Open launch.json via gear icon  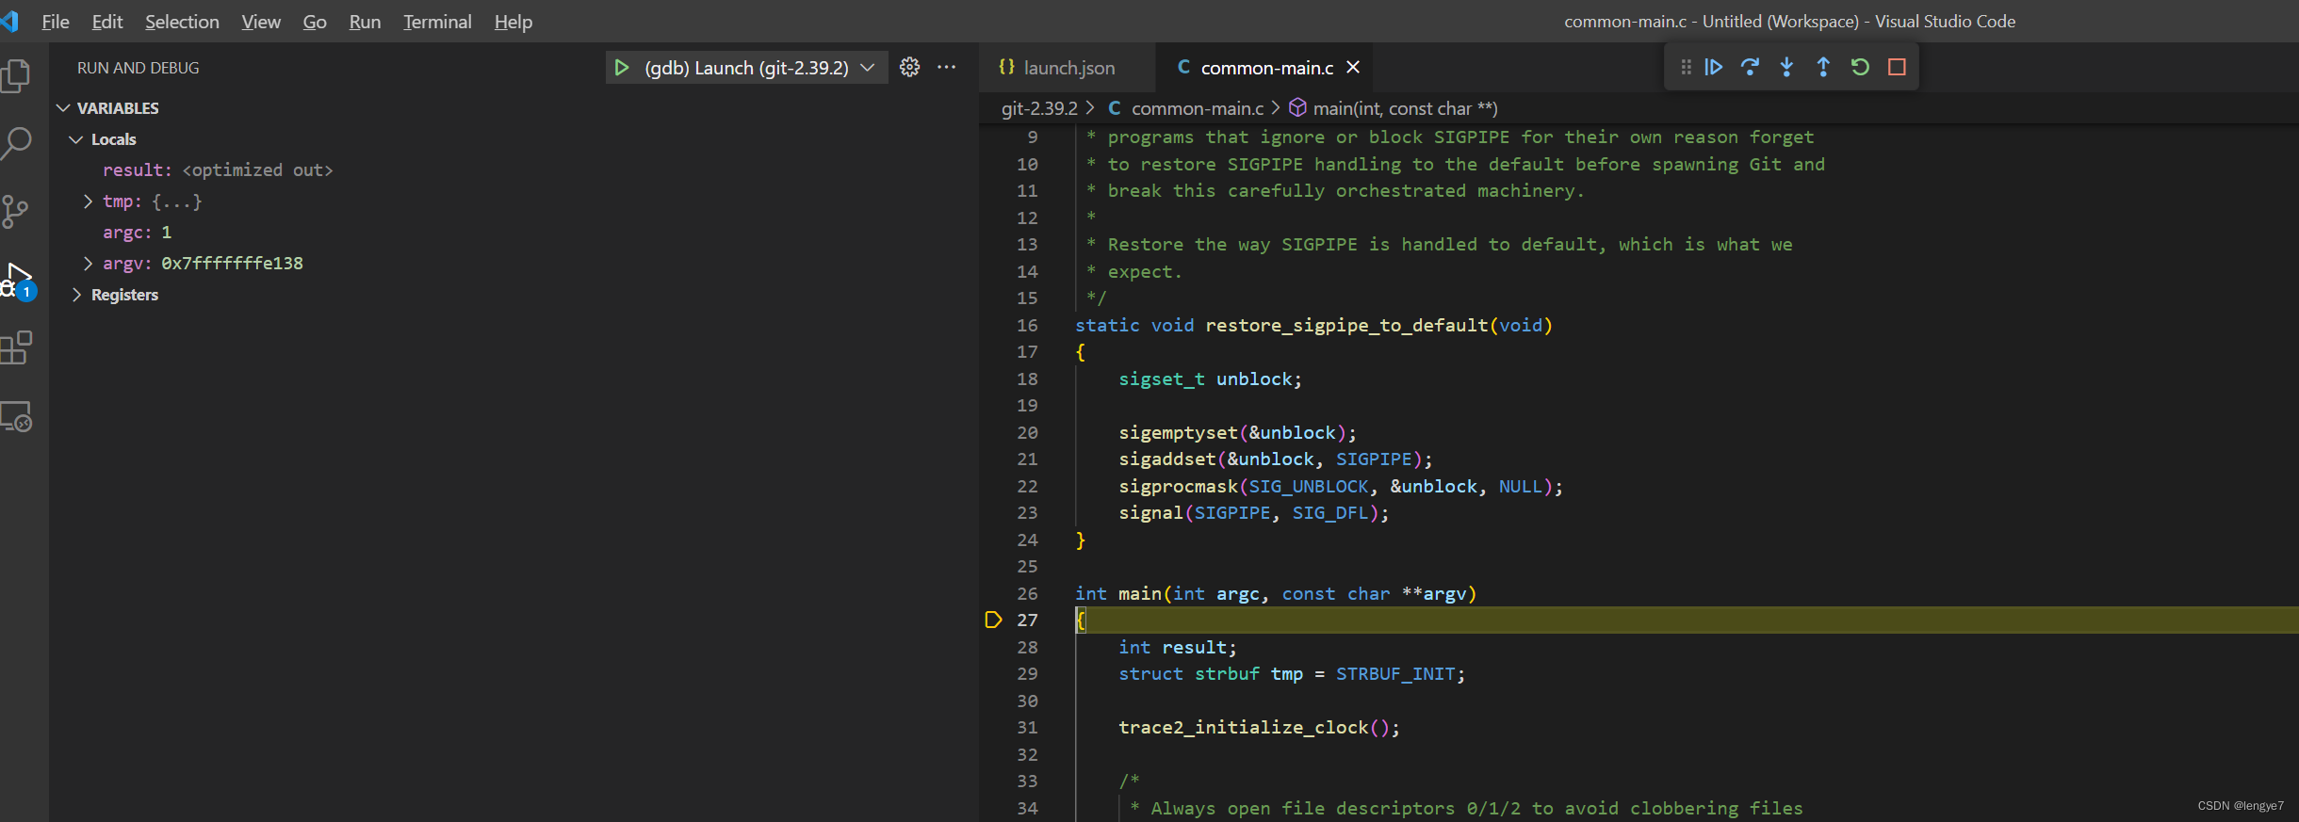[909, 68]
